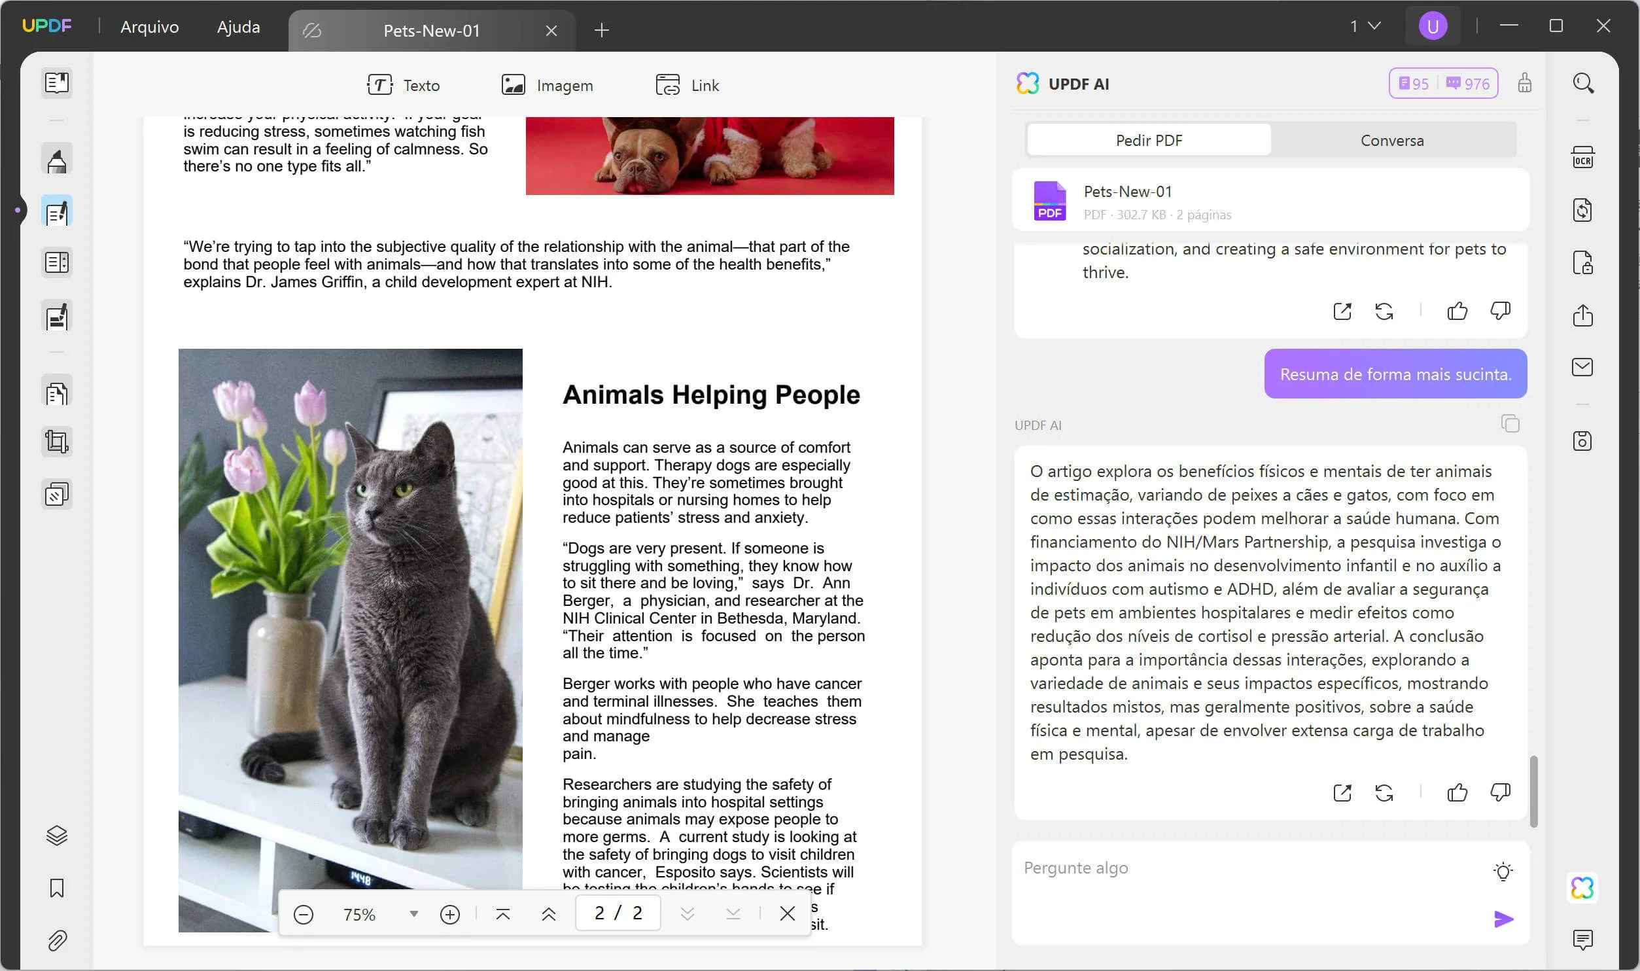Viewport: 1640px width, 971px height.
Task: Copy the UPDF AI response
Action: click(x=1510, y=423)
